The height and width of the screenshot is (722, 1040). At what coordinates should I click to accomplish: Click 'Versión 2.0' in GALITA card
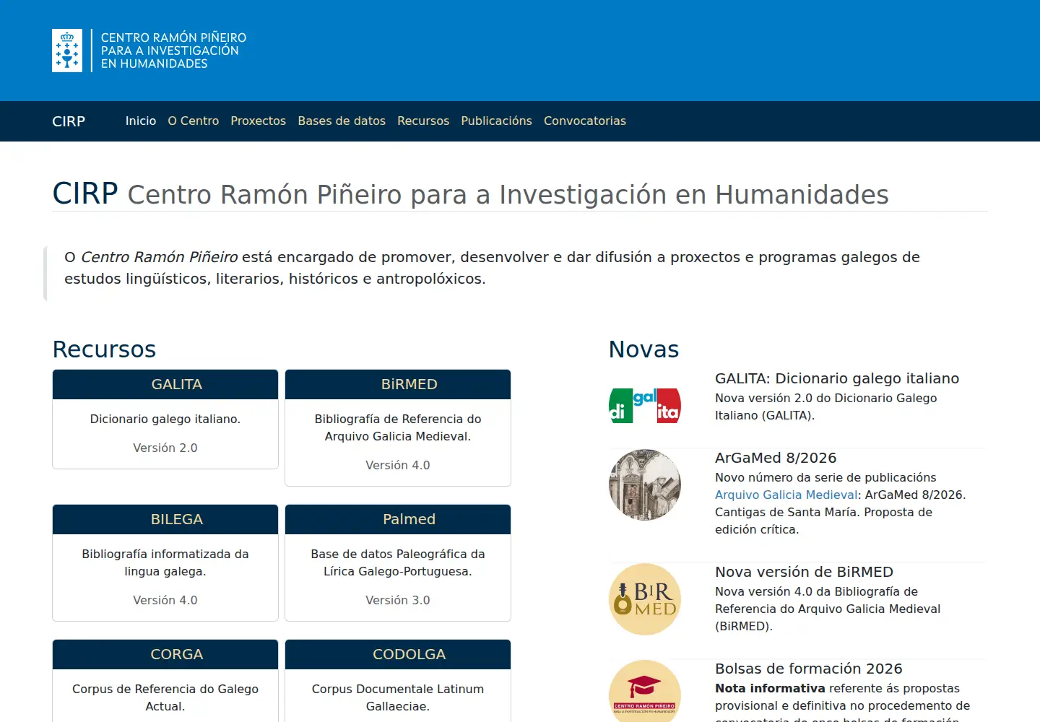165,448
